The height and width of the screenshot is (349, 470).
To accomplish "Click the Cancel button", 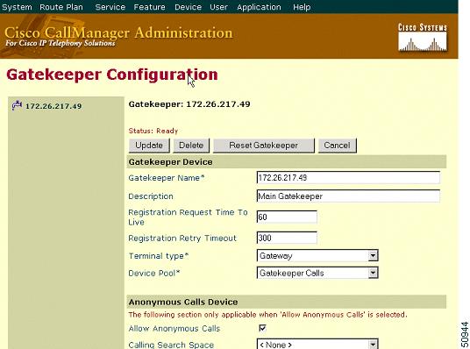I will click(338, 146).
